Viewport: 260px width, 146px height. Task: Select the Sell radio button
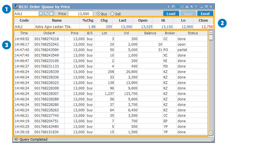click(x=112, y=14)
